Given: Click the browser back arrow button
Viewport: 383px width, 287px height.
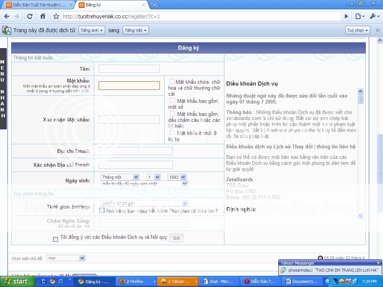Looking at the screenshot, I should (7, 16).
